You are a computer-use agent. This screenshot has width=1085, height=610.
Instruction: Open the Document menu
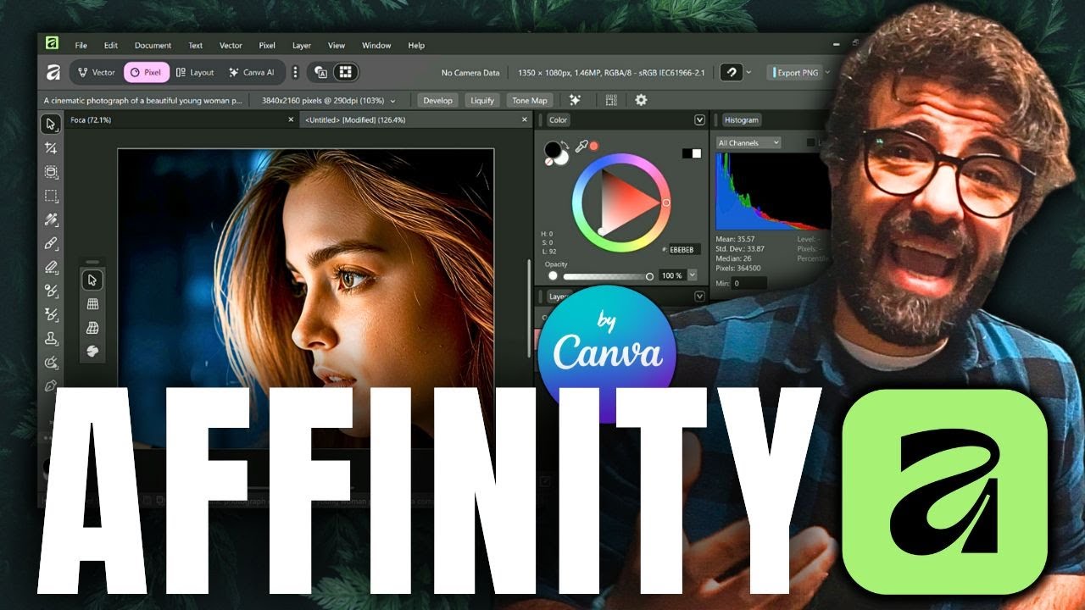[153, 46]
